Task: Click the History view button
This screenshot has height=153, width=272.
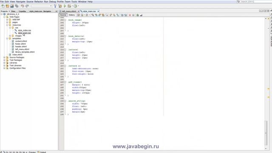Action: [72, 15]
